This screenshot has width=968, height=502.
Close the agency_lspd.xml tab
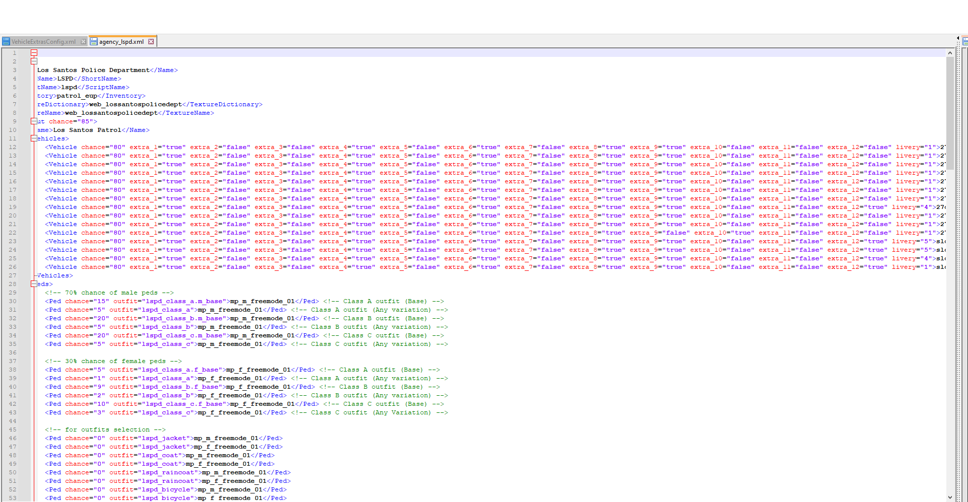coord(151,42)
